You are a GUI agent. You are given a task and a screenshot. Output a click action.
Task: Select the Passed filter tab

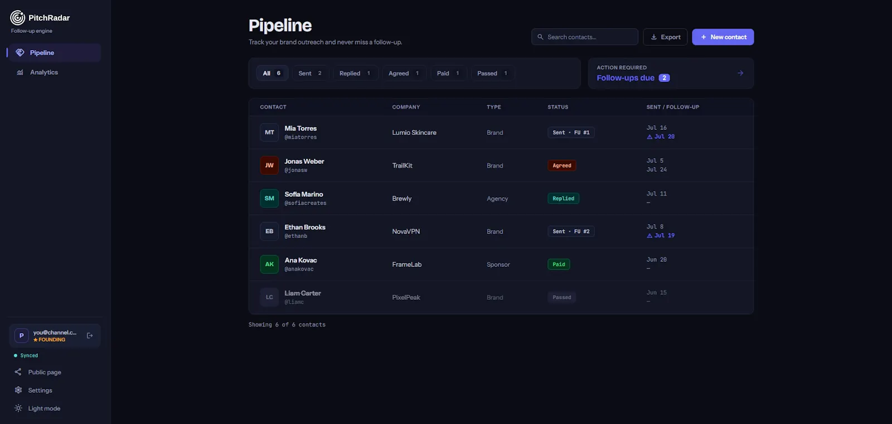coord(493,73)
